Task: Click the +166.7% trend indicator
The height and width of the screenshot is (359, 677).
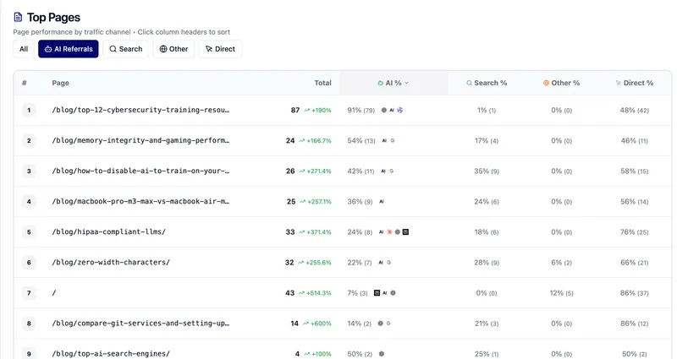Action: (x=315, y=141)
